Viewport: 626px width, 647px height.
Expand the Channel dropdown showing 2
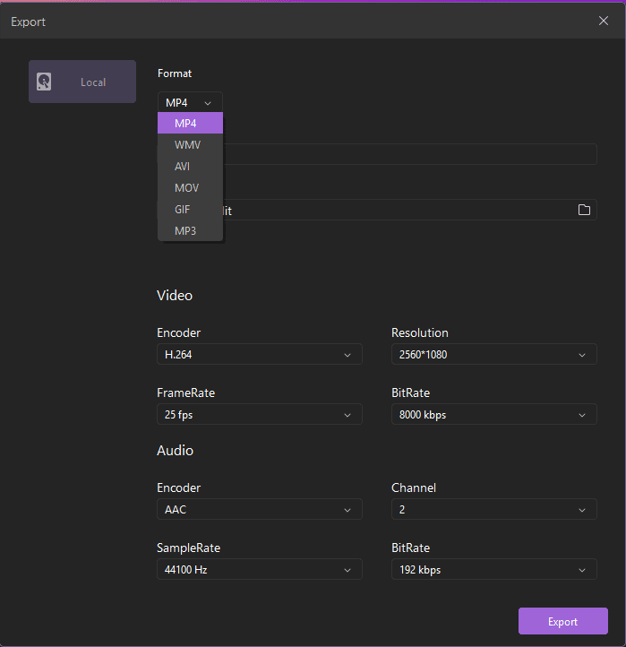click(x=494, y=509)
